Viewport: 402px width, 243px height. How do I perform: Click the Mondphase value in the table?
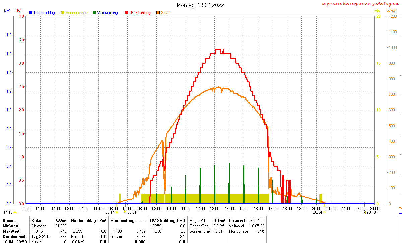coord(260,231)
